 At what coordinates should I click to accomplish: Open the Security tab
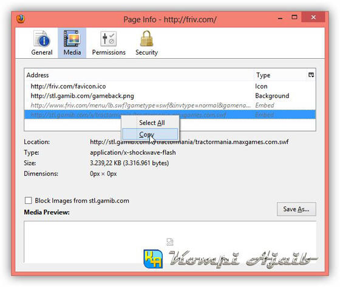146,43
